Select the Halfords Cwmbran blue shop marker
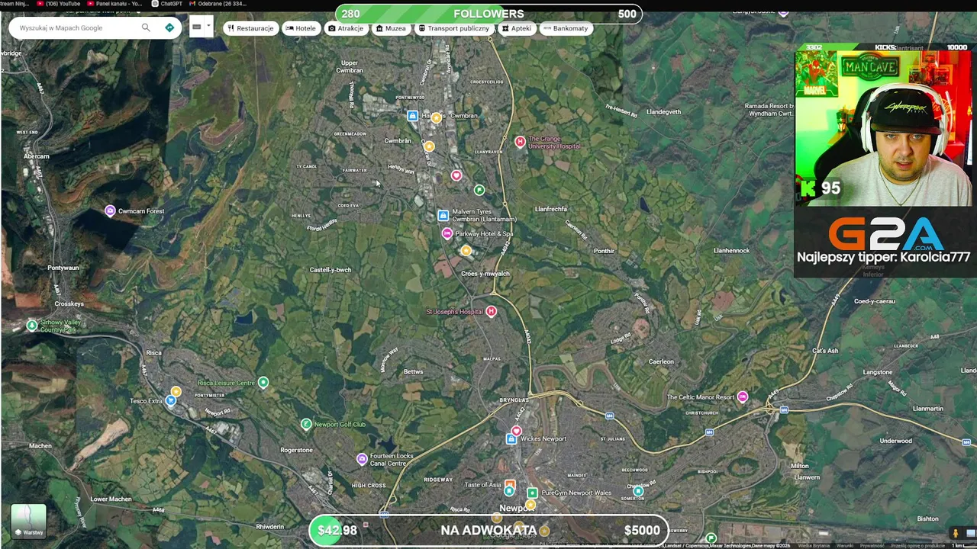Screen dimensions: 977x549 [412, 116]
